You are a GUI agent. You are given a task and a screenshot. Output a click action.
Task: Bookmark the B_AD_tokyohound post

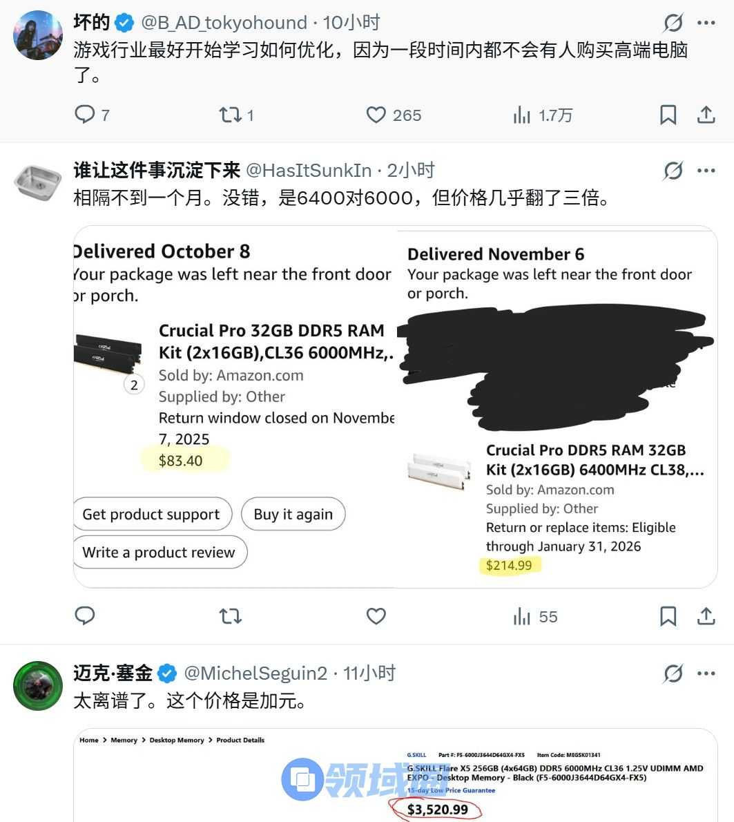pyautogui.click(x=668, y=114)
